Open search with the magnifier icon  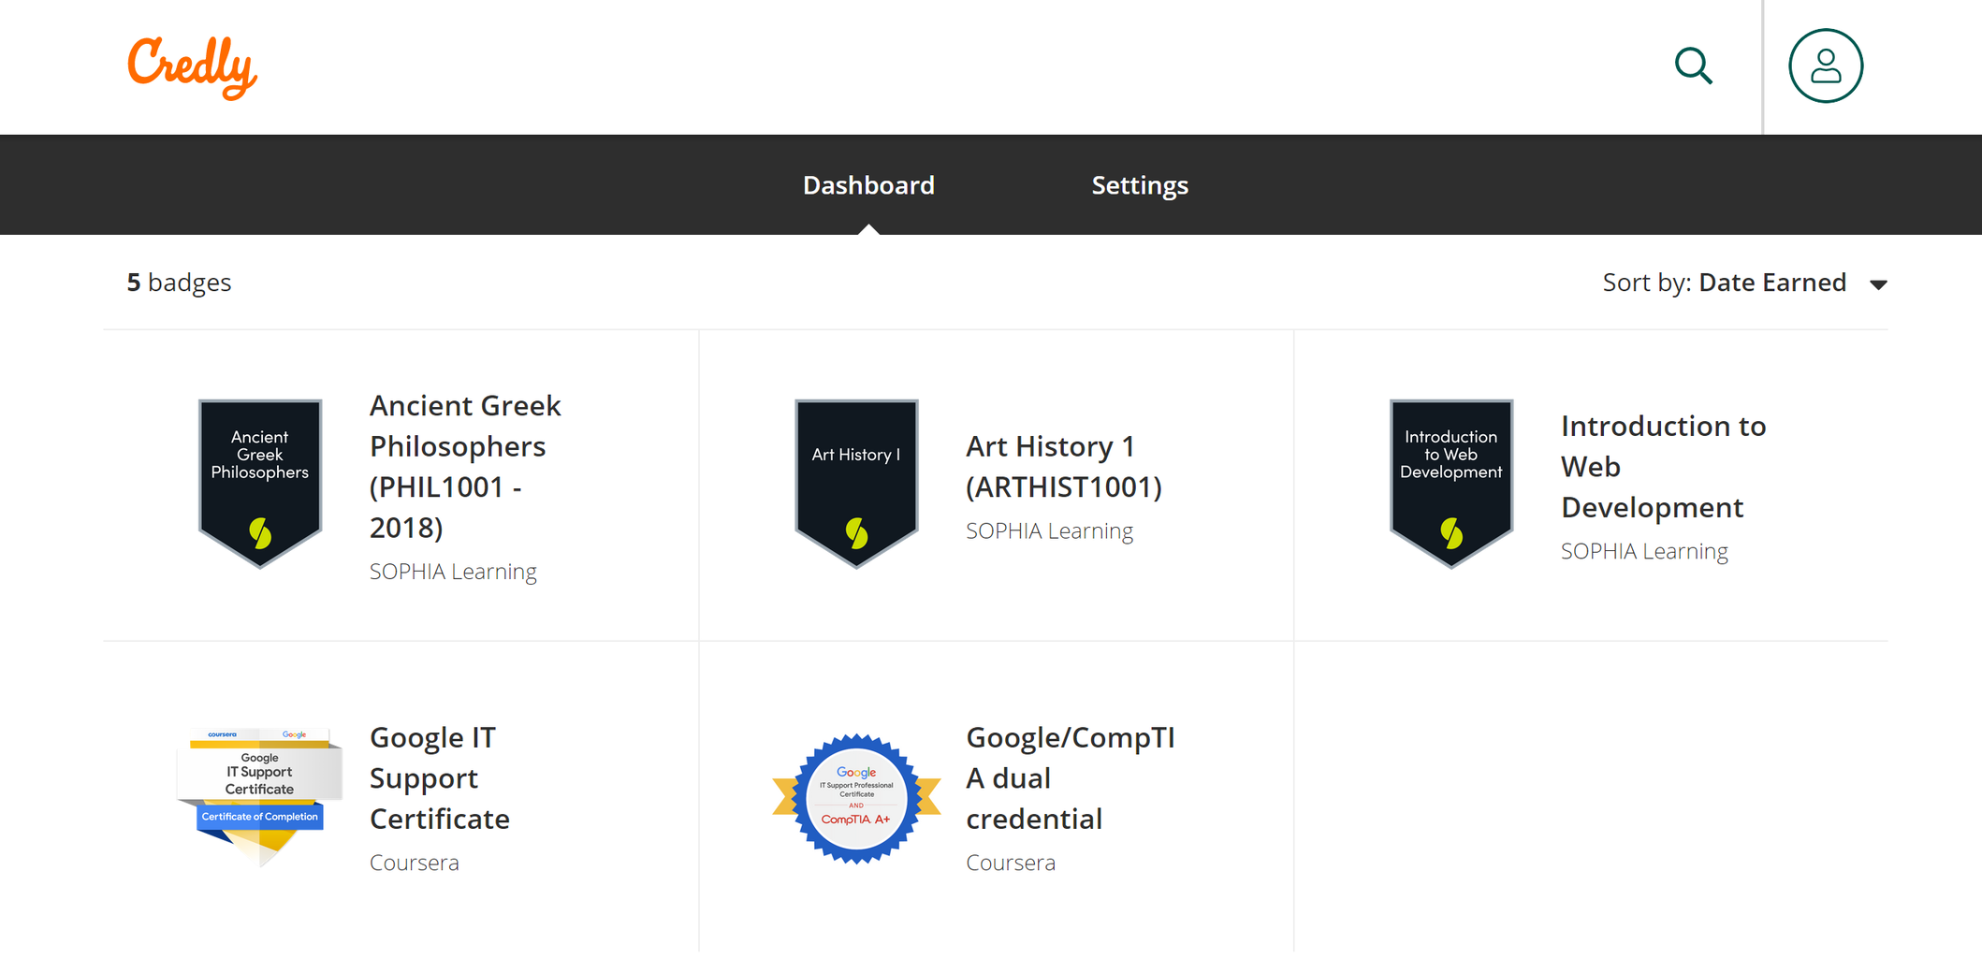click(x=1693, y=66)
